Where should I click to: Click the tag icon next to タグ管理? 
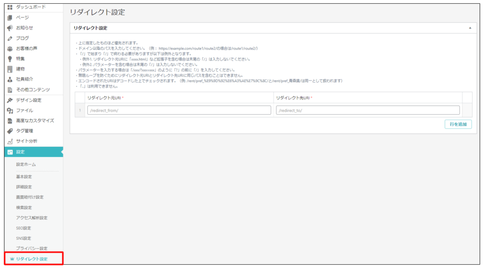click(x=9, y=131)
